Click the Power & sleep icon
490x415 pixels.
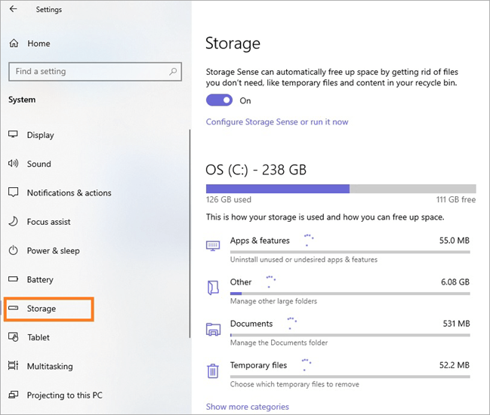13,251
